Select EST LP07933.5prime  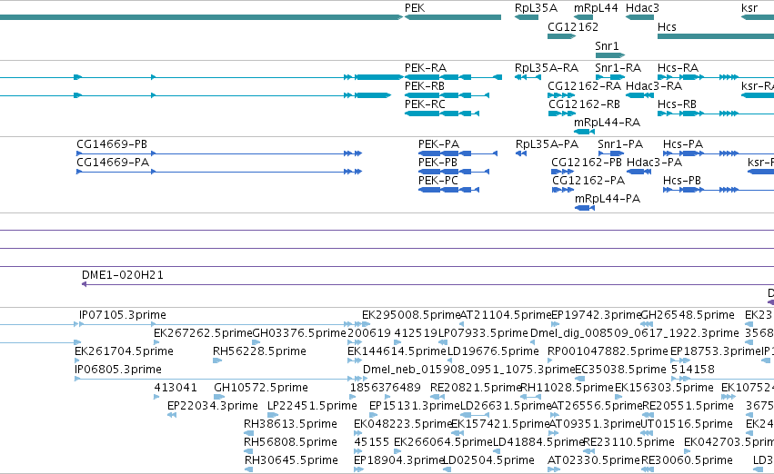(x=483, y=333)
